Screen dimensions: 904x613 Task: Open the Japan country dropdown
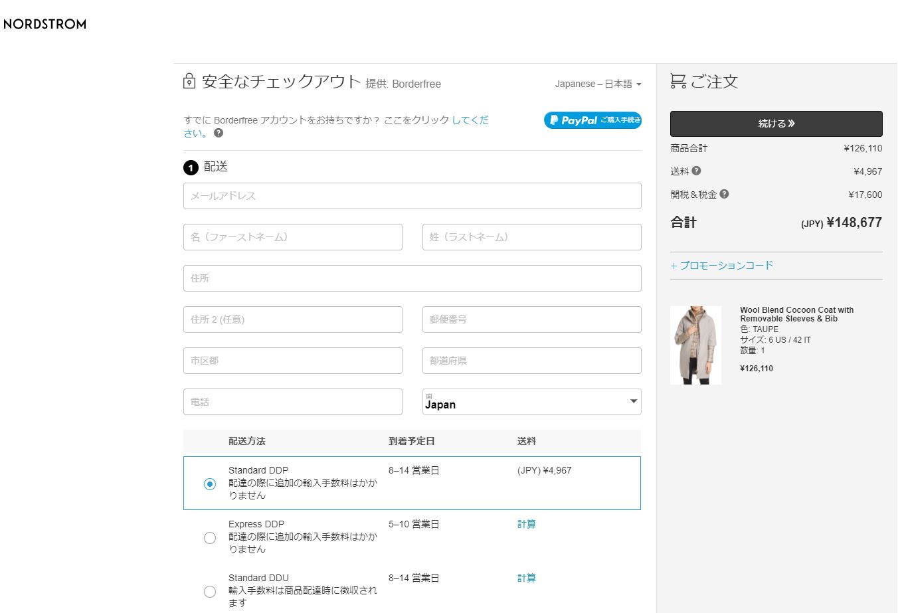[x=532, y=402]
